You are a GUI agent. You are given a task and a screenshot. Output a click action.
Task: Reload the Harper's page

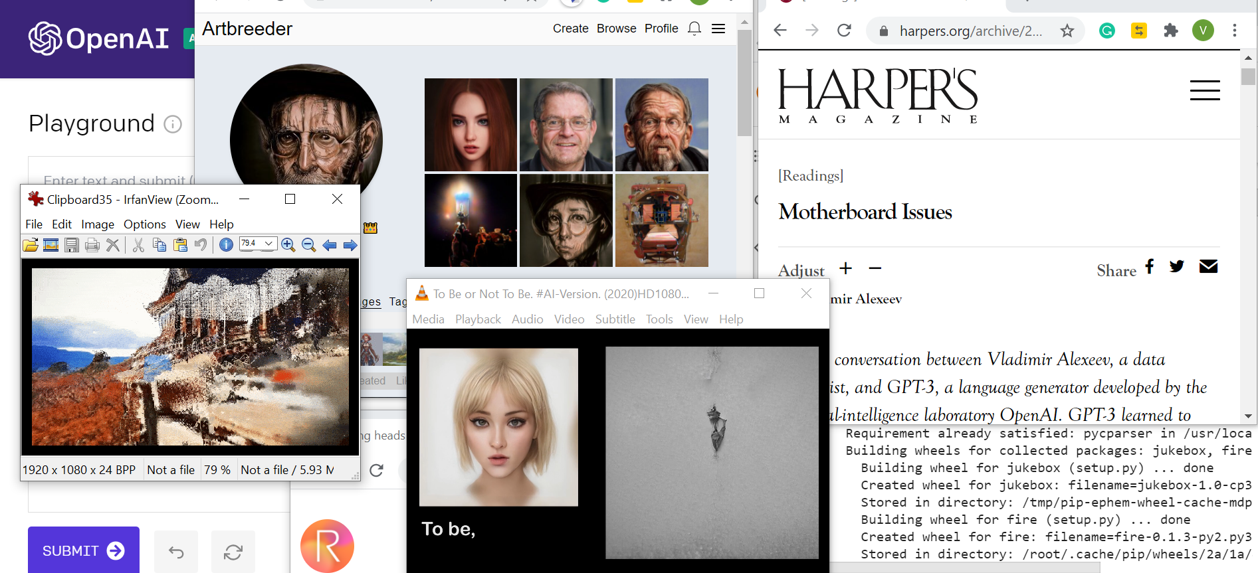pyautogui.click(x=844, y=31)
